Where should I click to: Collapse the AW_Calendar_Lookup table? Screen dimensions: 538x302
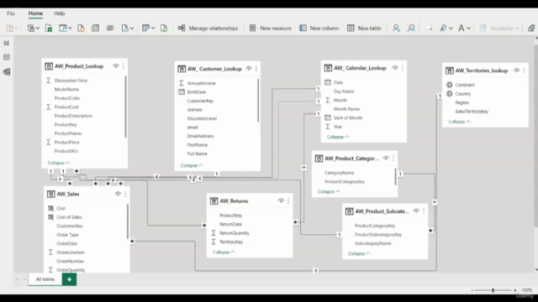(338, 137)
